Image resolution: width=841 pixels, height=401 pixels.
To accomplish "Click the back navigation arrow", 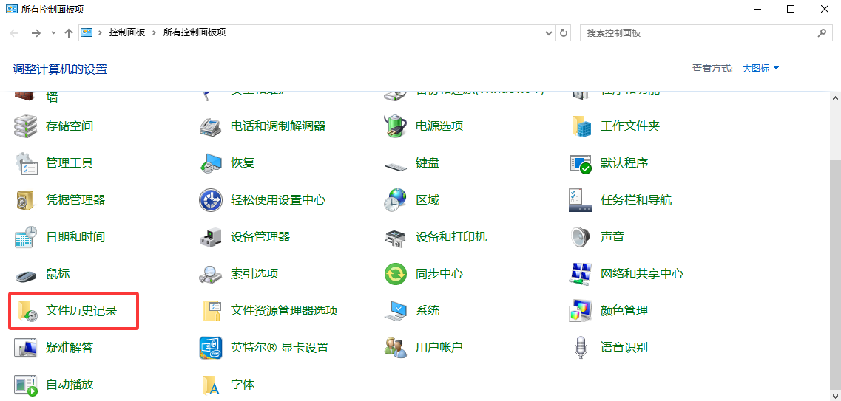I will pyautogui.click(x=15, y=32).
